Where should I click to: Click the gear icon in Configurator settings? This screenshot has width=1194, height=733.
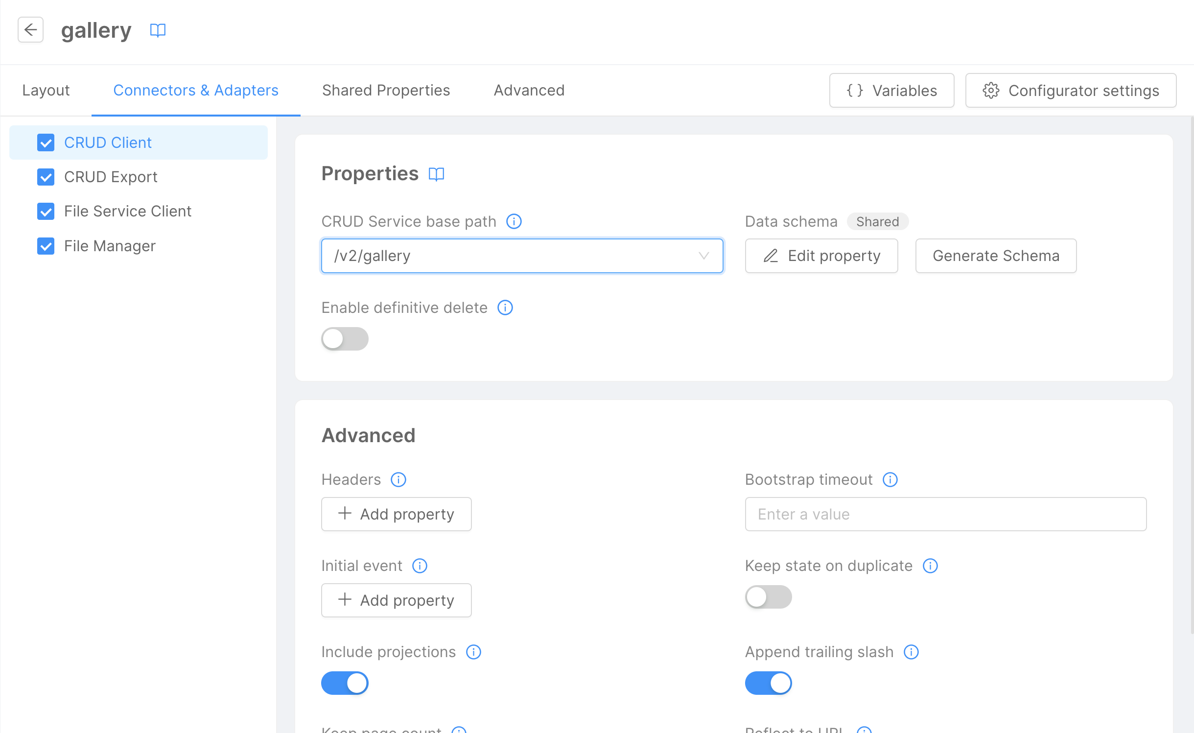click(x=991, y=90)
